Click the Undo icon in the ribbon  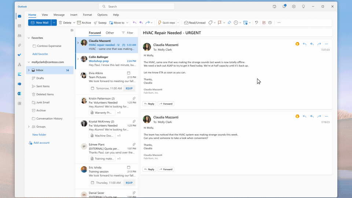pyautogui.click(x=256, y=23)
